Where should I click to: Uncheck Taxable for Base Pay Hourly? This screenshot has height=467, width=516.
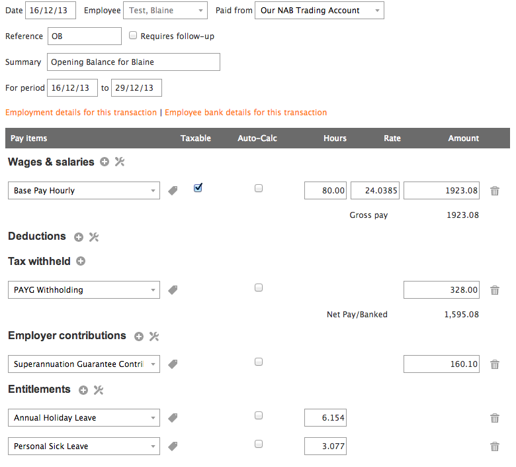198,188
